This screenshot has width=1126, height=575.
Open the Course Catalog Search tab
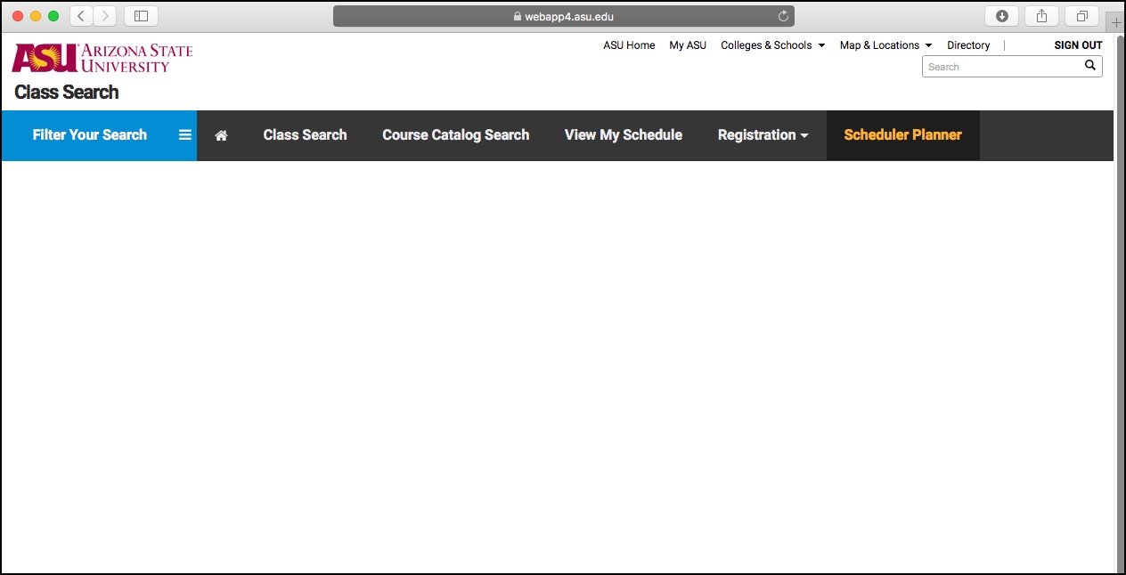[x=455, y=135]
